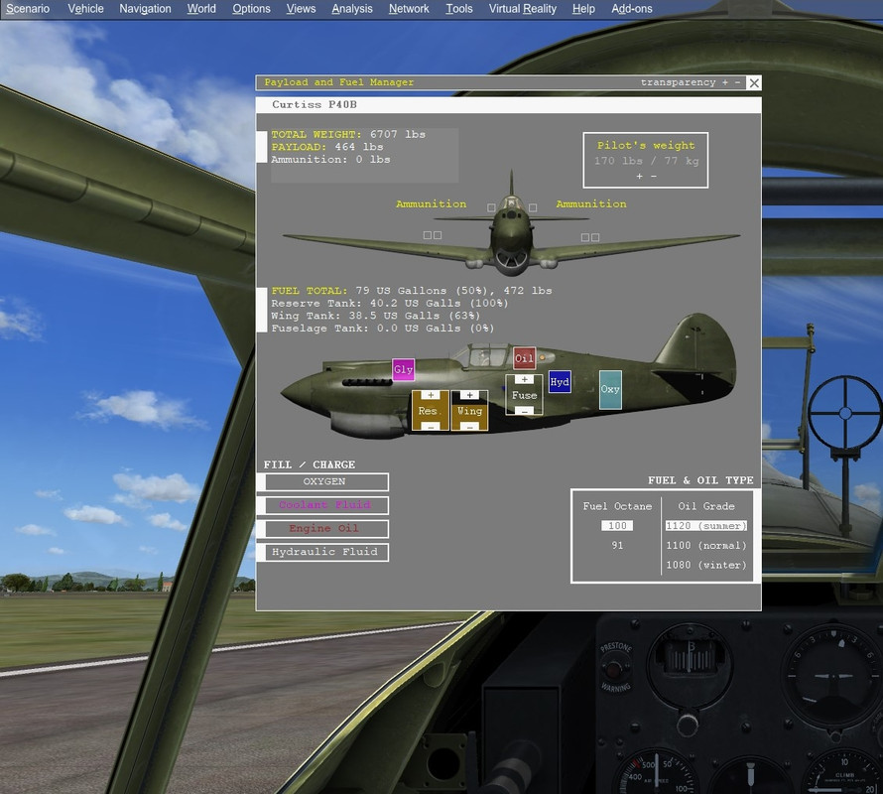This screenshot has width=883, height=794.
Task: Increase reserve tank fuel with plus
Action: [431, 395]
